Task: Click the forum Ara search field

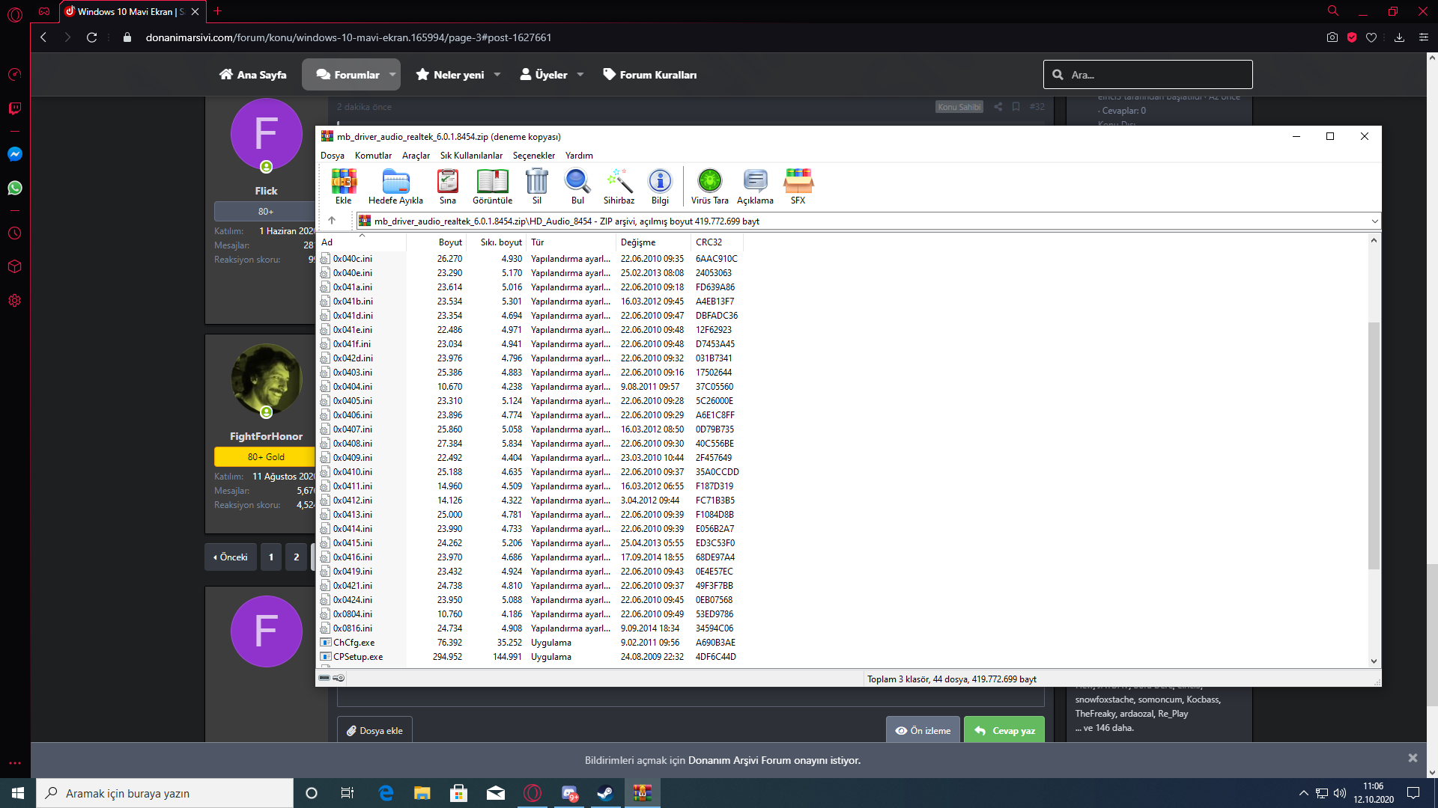Action: tap(1148, 75)
